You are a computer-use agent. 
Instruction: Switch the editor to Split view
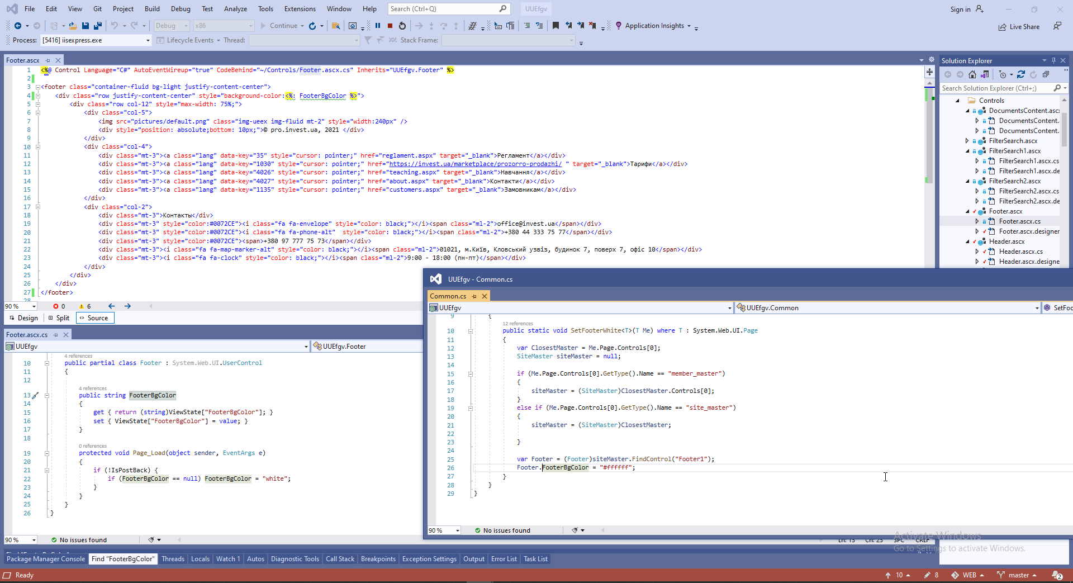coord(59,318)
